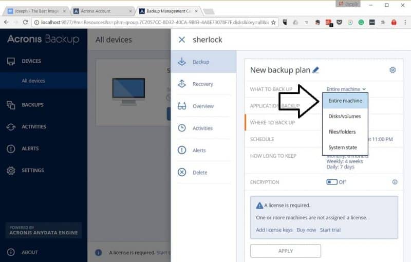The height and width of the screenshot is (262, 411).
Task: Click the Acronis Backup logo
Action: tap(43, 39)
